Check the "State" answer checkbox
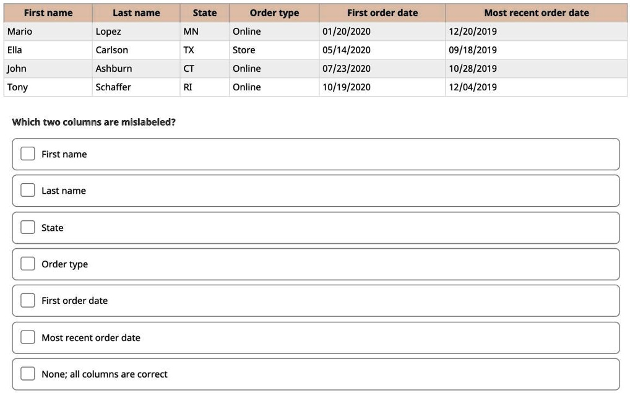This screenshot has height=393, width=630. (x=27, y=227)
